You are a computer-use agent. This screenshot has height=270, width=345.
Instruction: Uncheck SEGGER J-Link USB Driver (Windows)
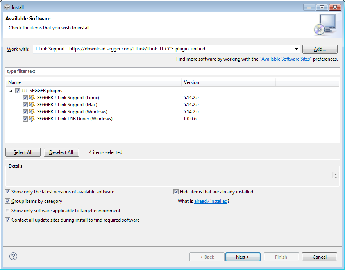pyautogui.click(x=25, y=119)
